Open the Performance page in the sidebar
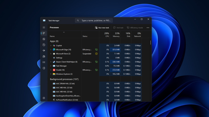The width and height of the screenshot is (209, 117). 44,39
